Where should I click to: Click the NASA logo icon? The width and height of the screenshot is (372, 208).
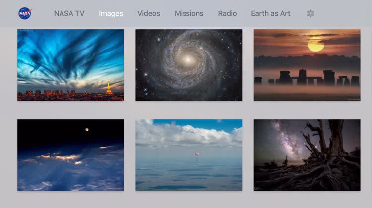coord(24,13)
